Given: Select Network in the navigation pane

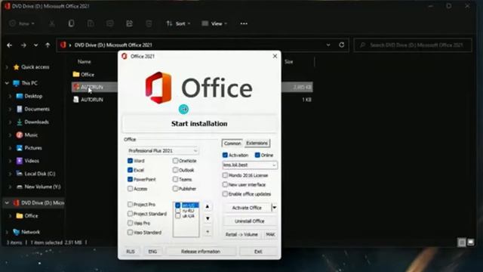Looking at the screenshot, I should tap(30, 232).
